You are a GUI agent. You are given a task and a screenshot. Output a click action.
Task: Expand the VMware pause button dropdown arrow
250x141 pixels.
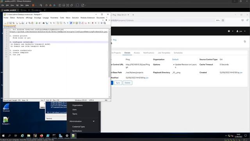pos(36,5)
